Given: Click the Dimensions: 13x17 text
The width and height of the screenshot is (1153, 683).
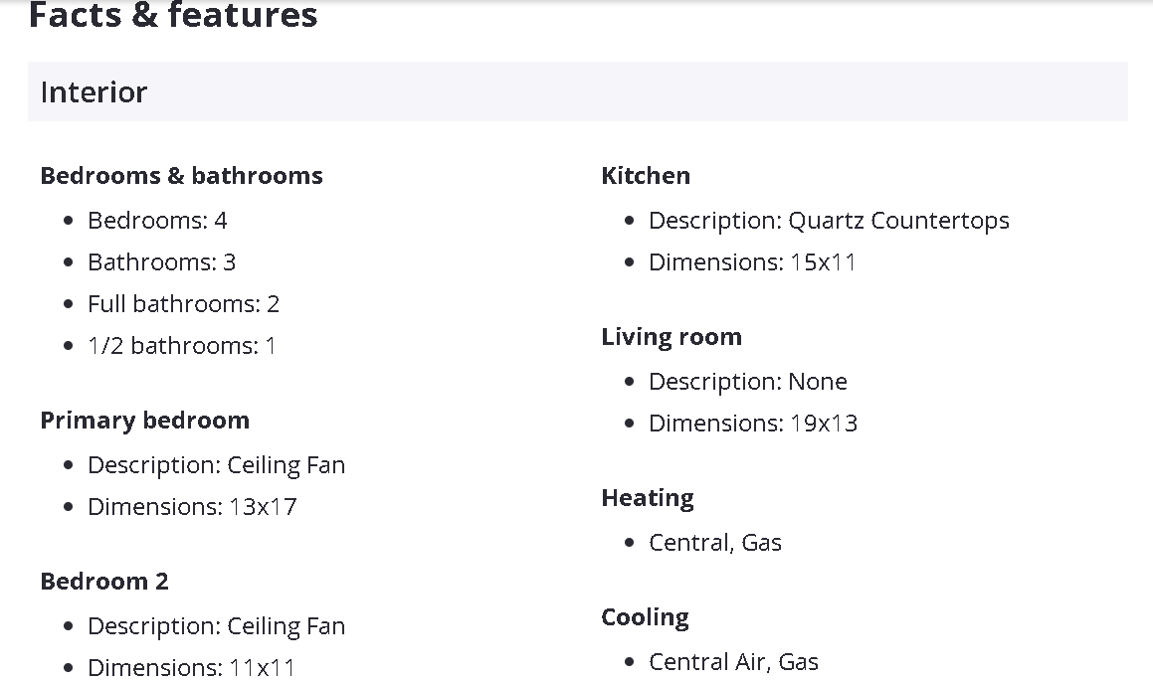Looking at the screenshot, I should (x=192, y=507).
